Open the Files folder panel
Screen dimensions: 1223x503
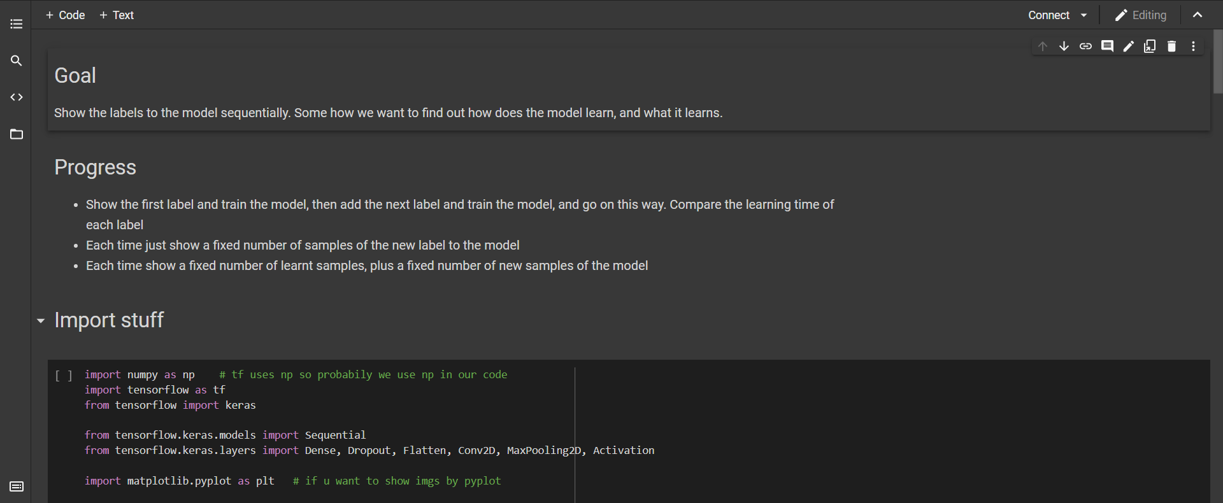[17, 134]
